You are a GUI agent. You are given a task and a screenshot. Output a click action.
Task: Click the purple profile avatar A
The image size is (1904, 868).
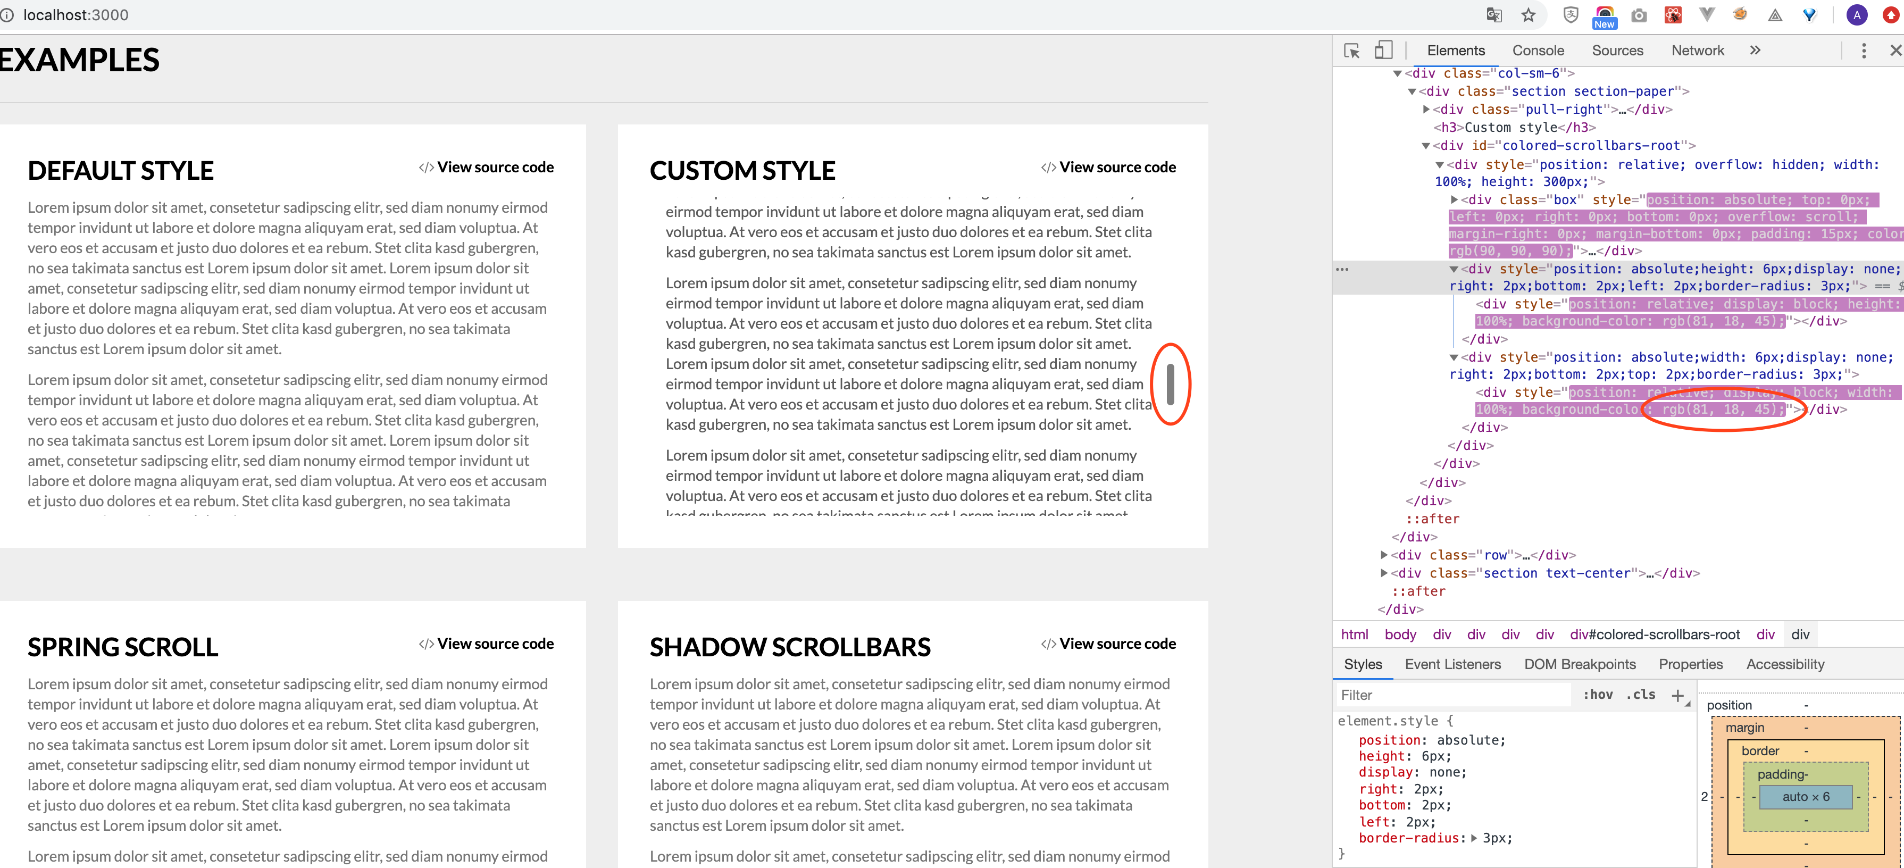[1857, 15]
